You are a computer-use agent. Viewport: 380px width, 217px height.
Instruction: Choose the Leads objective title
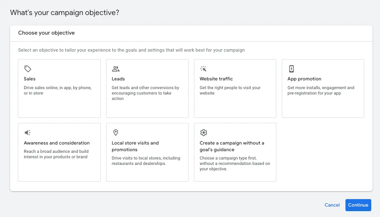pos(118,79)
